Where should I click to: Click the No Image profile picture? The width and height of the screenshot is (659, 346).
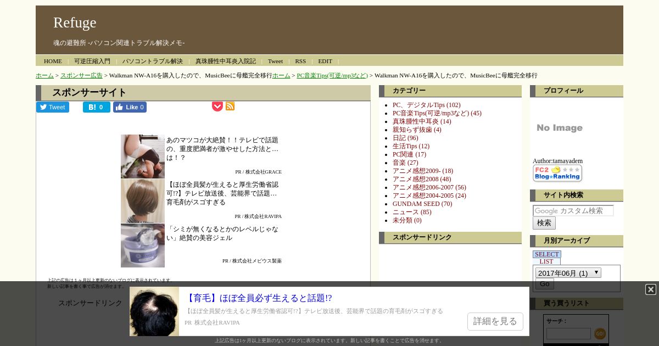(560, 128)
